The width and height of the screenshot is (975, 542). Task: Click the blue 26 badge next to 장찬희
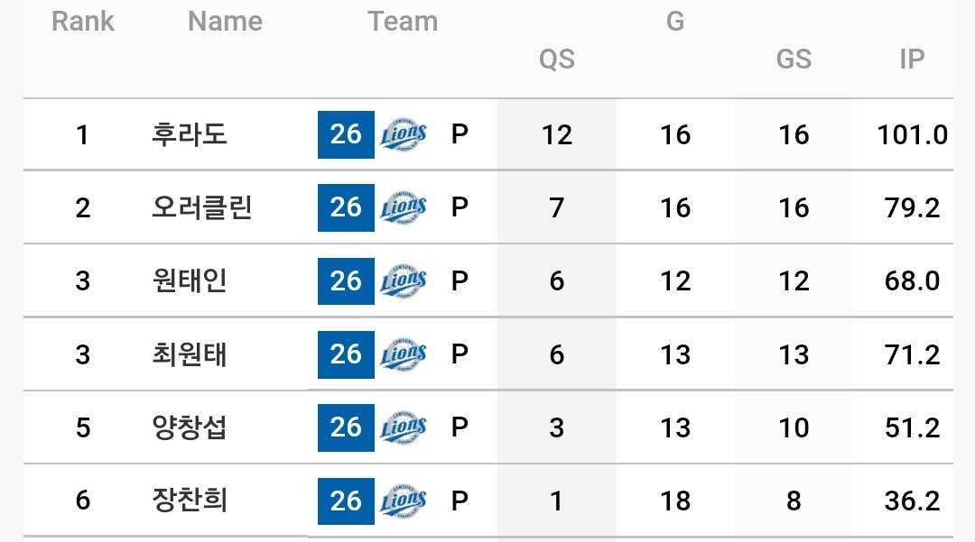point(346,501)
